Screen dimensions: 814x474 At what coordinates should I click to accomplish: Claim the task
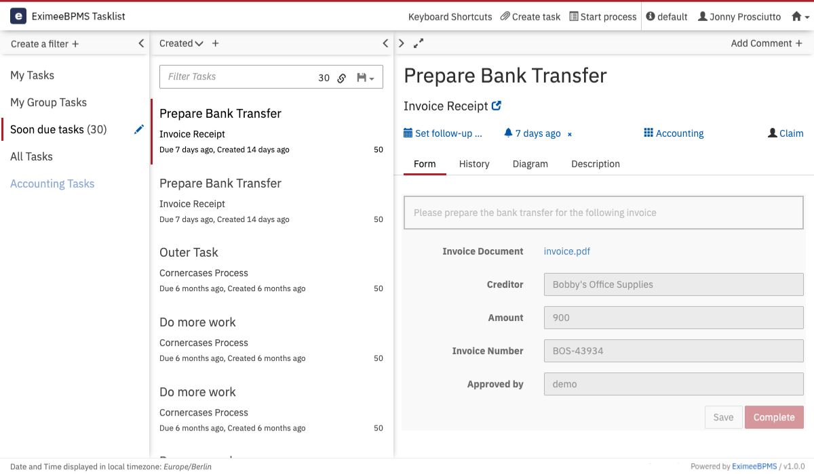pos(786,133)
